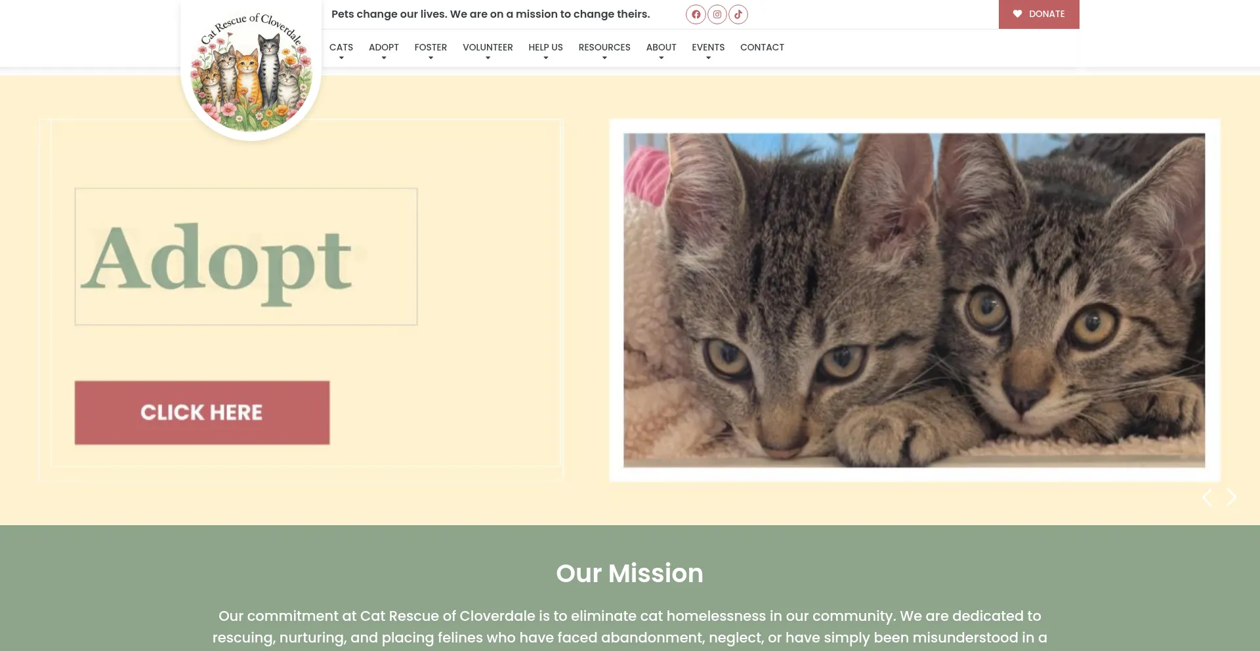This screenshot has height=651, width=1260.
Task: Click the Donate button
Action: coord(1039,14)
